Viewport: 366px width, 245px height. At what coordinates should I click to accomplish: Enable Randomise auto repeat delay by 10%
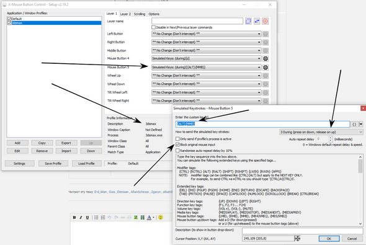point(177,151)
